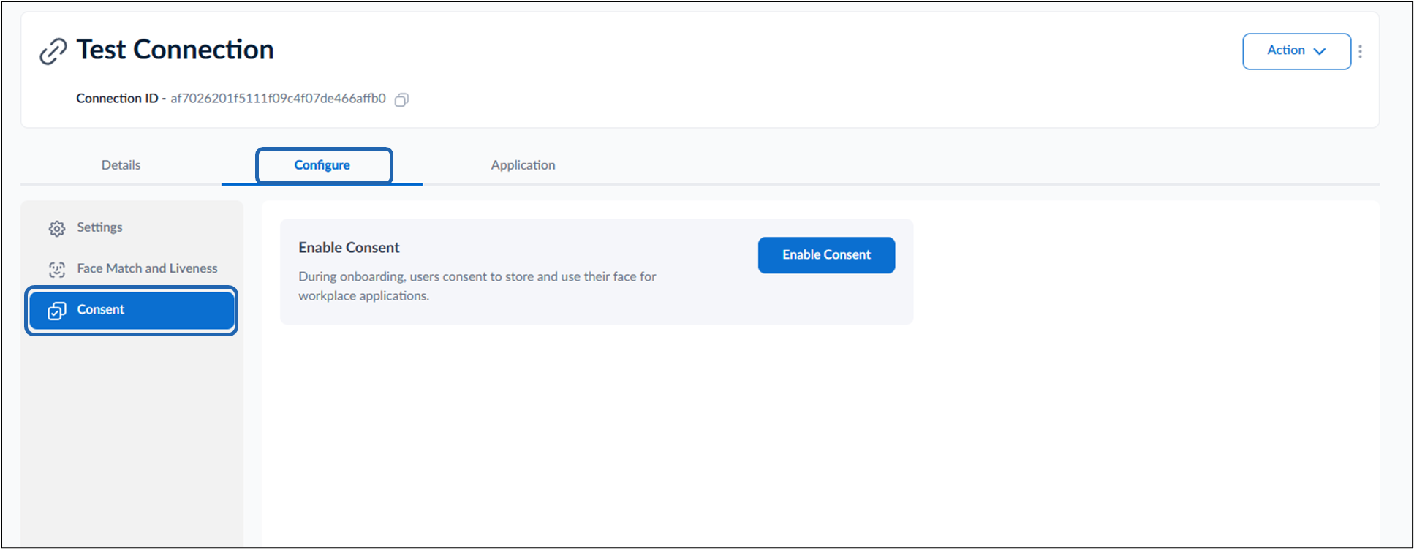The height and width of the screenshot is (549, 1414).
Task: Open the vertical three-dot more options menu
Action: click(1360, 51)
